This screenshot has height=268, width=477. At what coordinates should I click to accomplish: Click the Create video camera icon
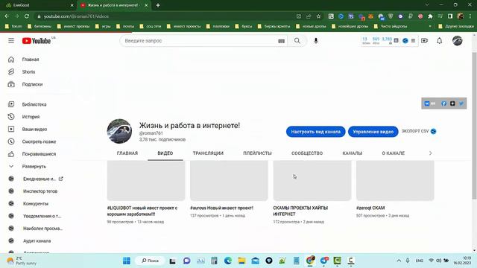tap(424, 40)
